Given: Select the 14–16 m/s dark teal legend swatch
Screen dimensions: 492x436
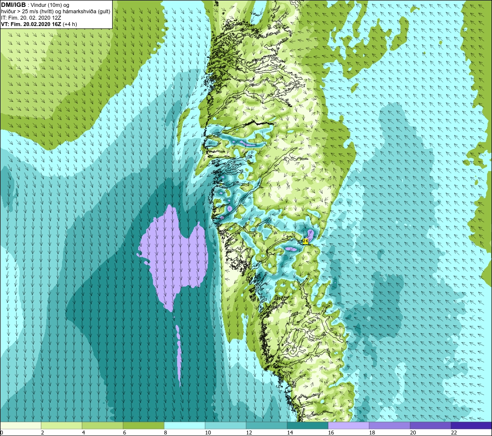Looking at the screenshot, I should 307,426.
